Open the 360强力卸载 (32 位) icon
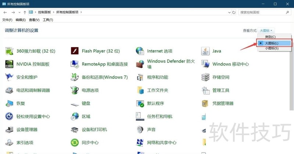294x154 pixels. click(x=9, y=51)
